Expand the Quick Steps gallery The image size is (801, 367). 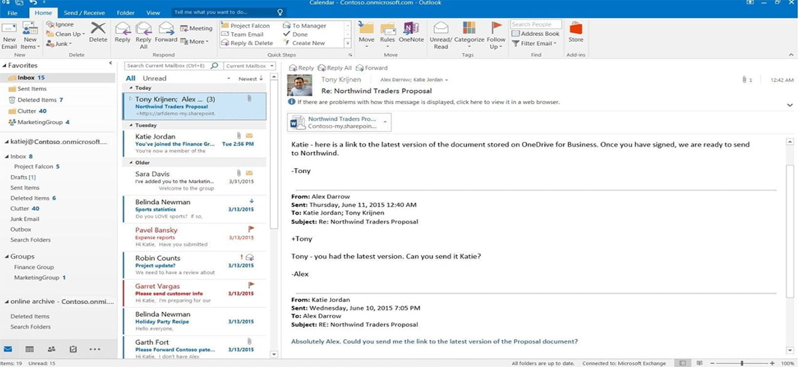point(347,44)
